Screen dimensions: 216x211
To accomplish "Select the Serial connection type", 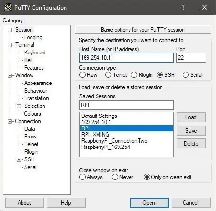I will click(185, 75).
